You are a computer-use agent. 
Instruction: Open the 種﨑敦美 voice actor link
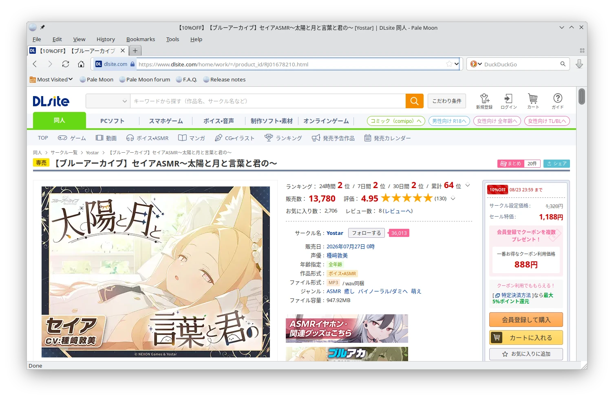tap(337, 255)
